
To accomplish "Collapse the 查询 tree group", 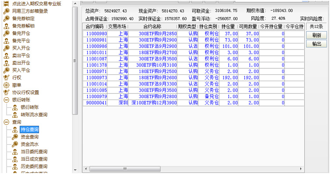I will 7,122.
